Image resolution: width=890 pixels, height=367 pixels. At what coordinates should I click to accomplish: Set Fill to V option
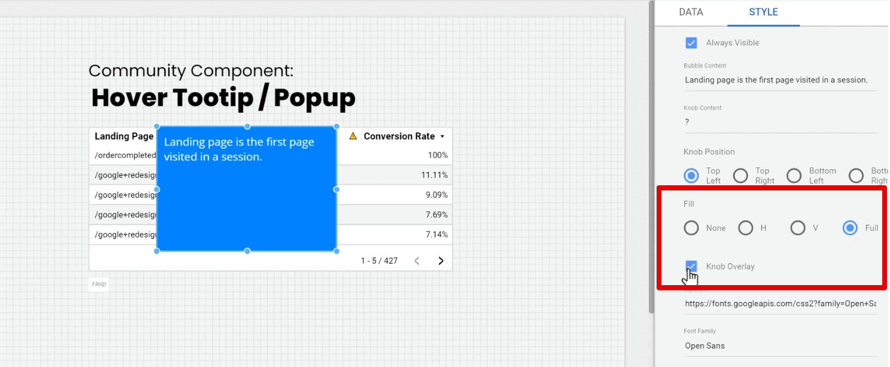[x=798, y=228]
